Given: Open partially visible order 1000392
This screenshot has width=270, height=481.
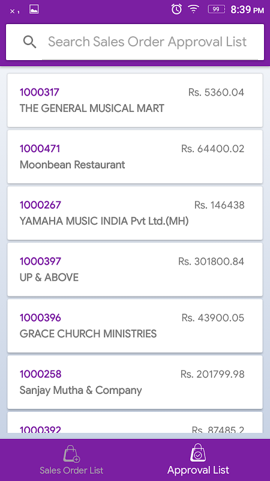Looking at the screenshot, I should [x=135, y=423].
